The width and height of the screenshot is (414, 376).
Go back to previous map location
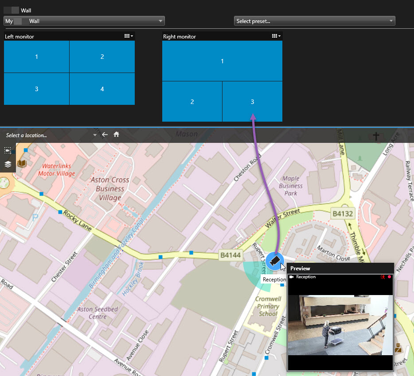click(105, 135)
